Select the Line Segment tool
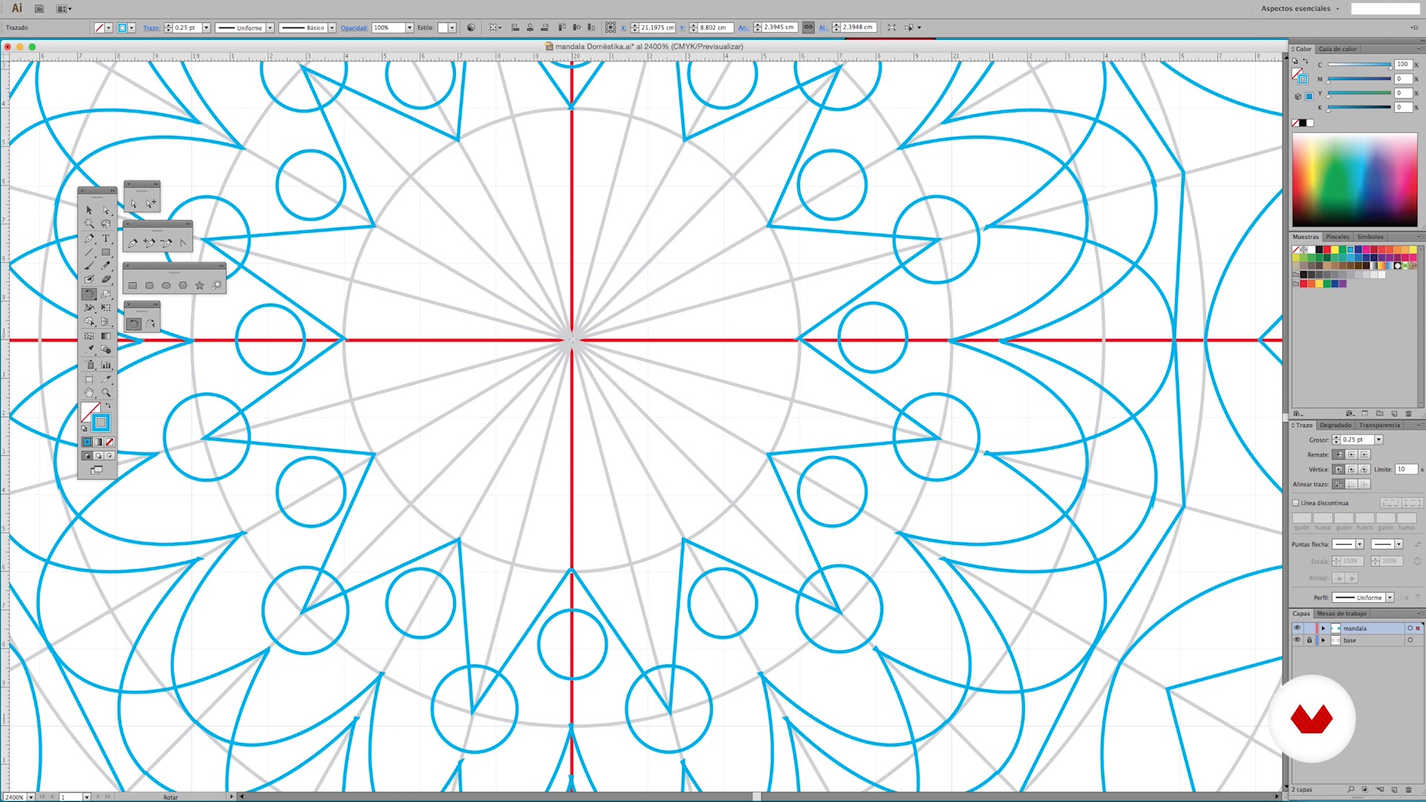Image resolution: width=1426 pixels, height=802 pixels. (89, 252)
